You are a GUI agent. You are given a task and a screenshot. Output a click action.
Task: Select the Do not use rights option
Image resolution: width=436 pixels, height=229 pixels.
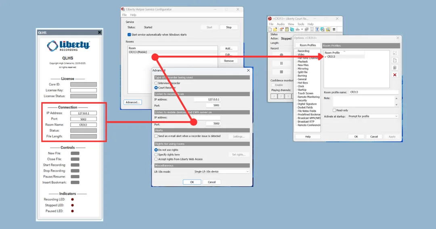pos(156,150)
